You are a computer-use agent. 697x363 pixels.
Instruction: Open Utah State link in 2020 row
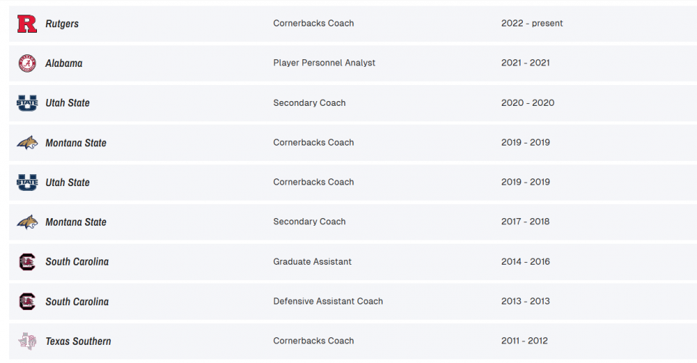click(x=68, y=103)
